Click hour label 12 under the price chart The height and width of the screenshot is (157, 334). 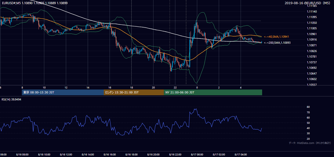tap(66, 88)
